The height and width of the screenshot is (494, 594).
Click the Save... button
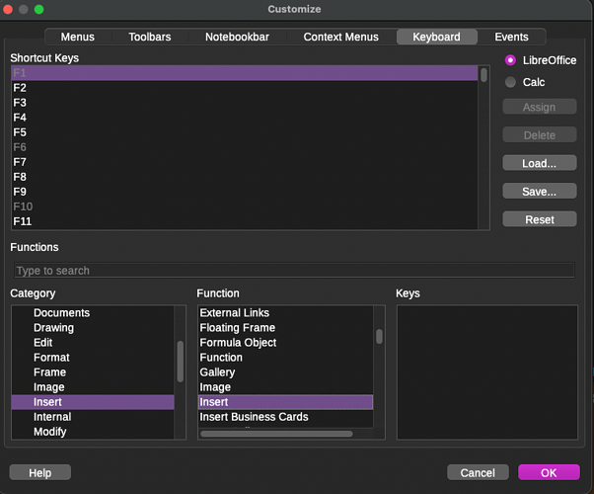[539, 191]
